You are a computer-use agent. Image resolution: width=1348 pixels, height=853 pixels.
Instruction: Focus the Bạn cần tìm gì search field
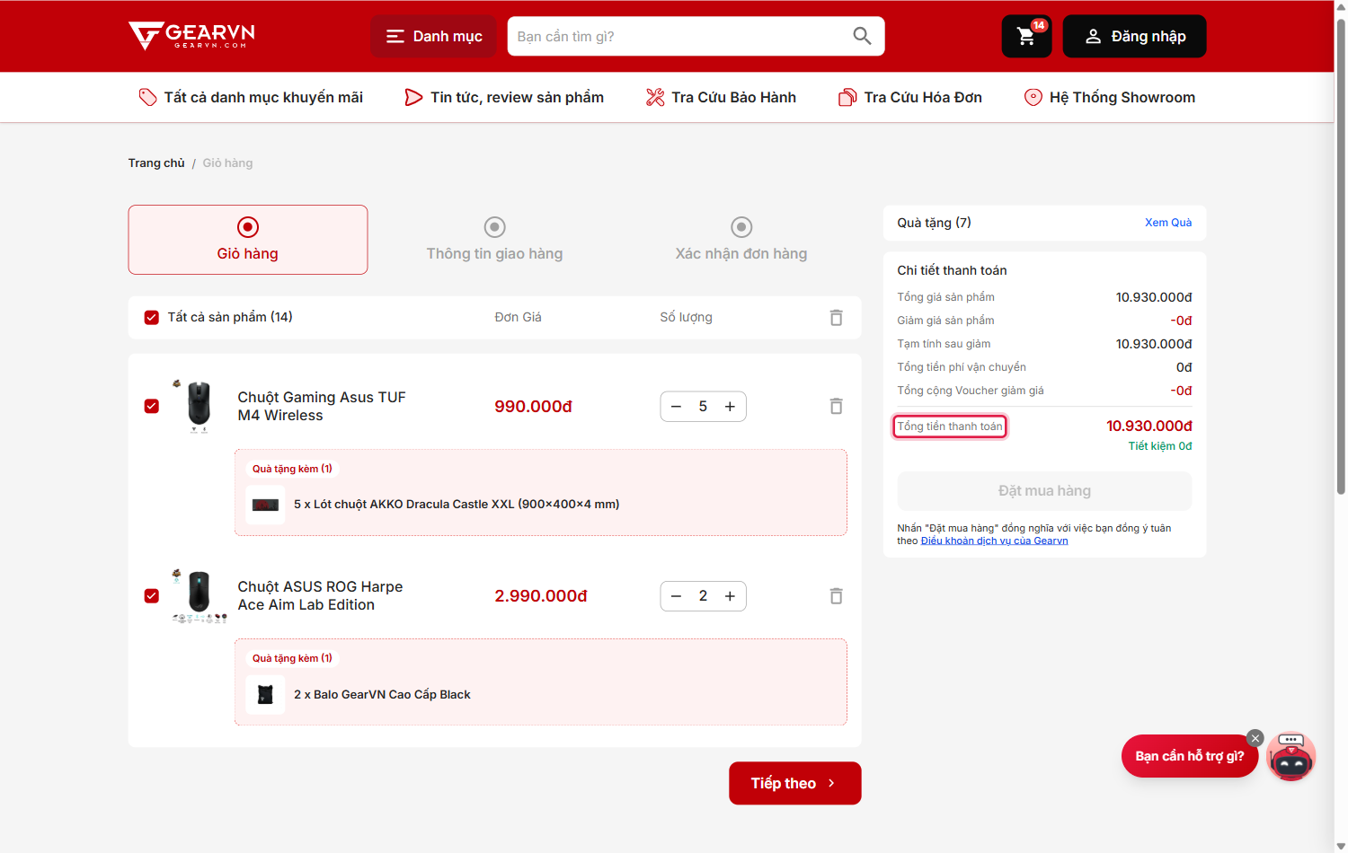coord(678,36)
